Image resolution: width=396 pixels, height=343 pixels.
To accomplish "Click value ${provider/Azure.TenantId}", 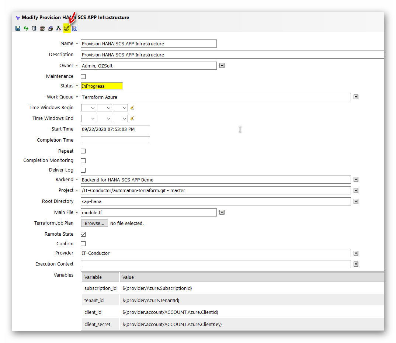I will click(151, 300).
